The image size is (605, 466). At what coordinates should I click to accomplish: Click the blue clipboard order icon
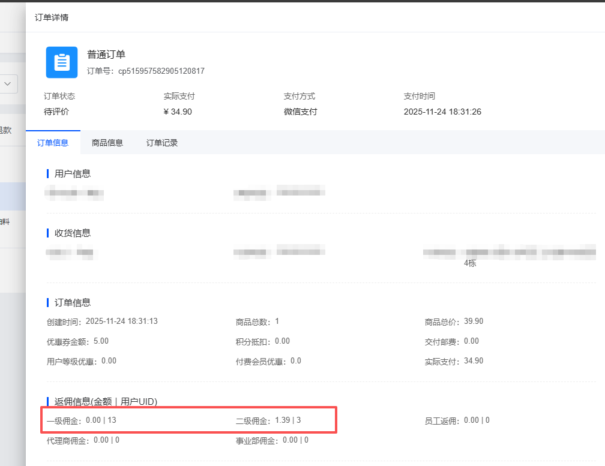pos(62,62)
